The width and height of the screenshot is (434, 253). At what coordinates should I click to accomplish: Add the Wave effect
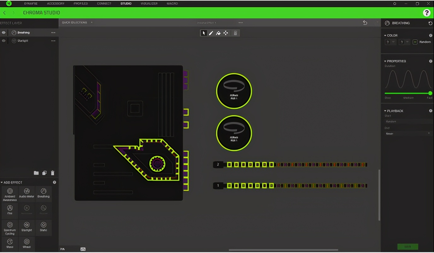(x=10, y=244)
